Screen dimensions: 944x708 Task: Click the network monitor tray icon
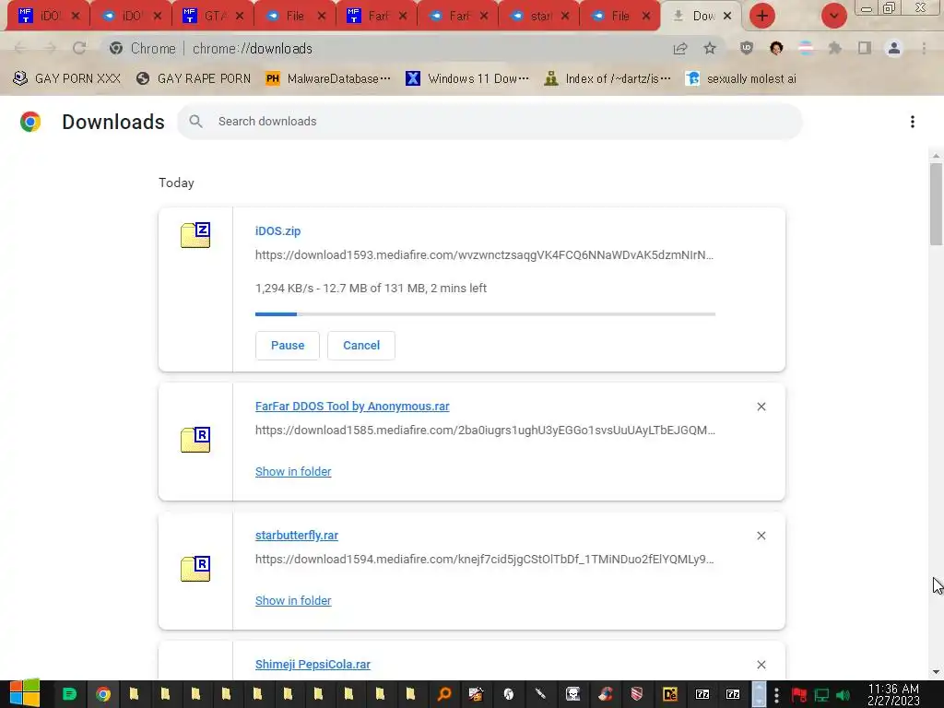click(x=821, y=695)
